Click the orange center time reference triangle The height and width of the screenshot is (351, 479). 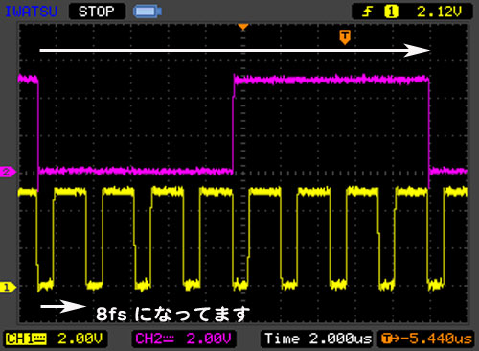pyautogui.click(x=243, y=27)
